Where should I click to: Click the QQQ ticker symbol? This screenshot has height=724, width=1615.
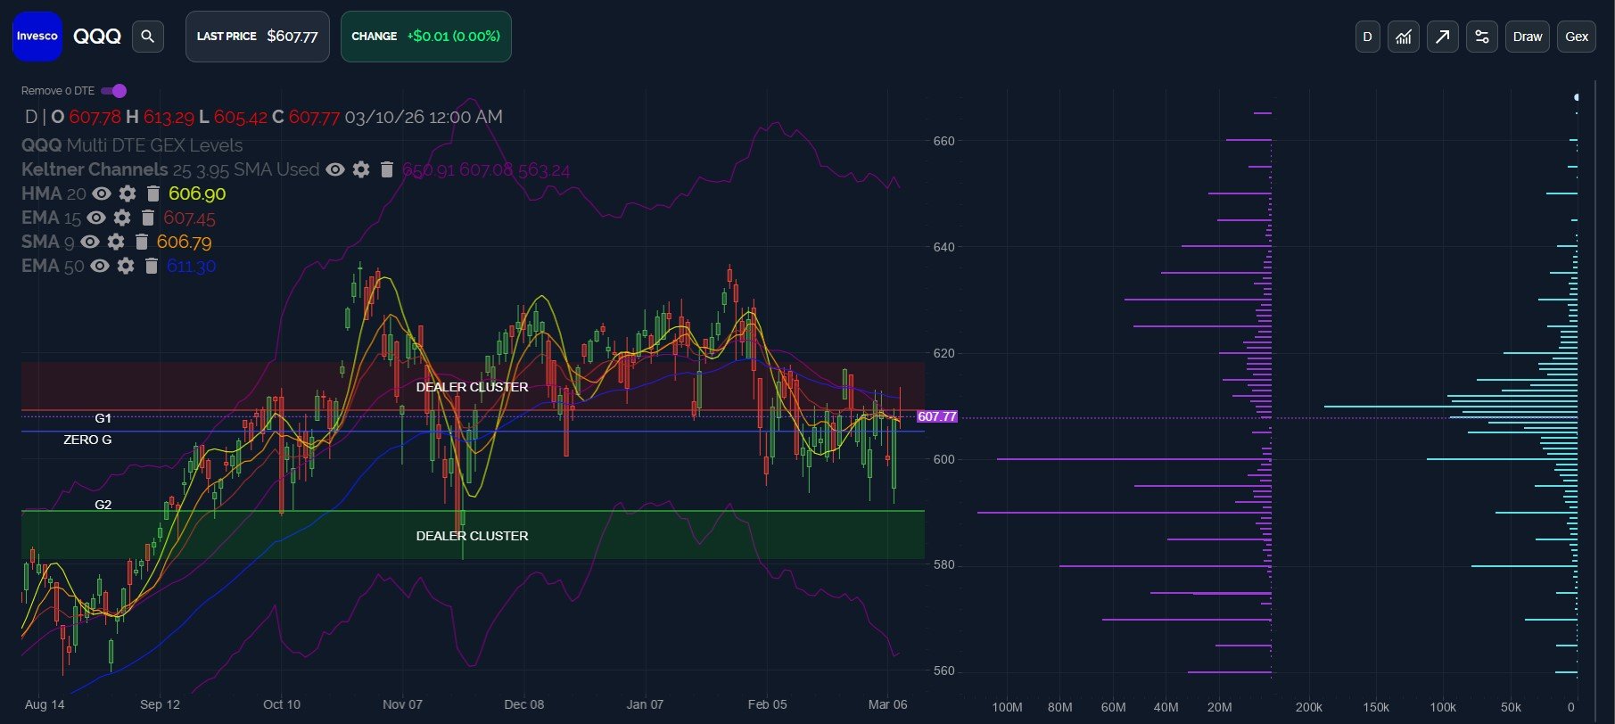click(97, 37)
